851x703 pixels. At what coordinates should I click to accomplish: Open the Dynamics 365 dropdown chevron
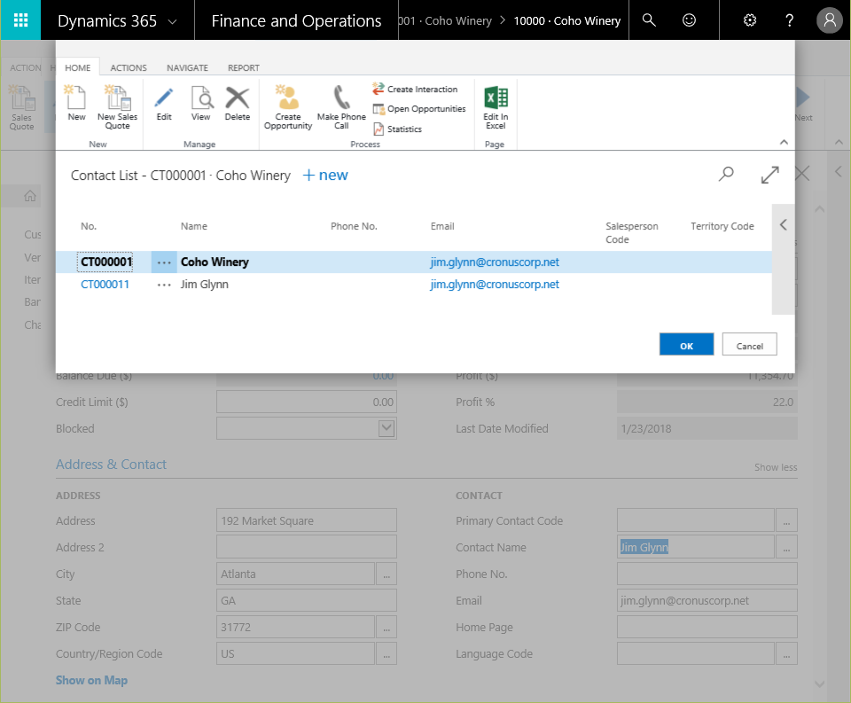(173, 21)
